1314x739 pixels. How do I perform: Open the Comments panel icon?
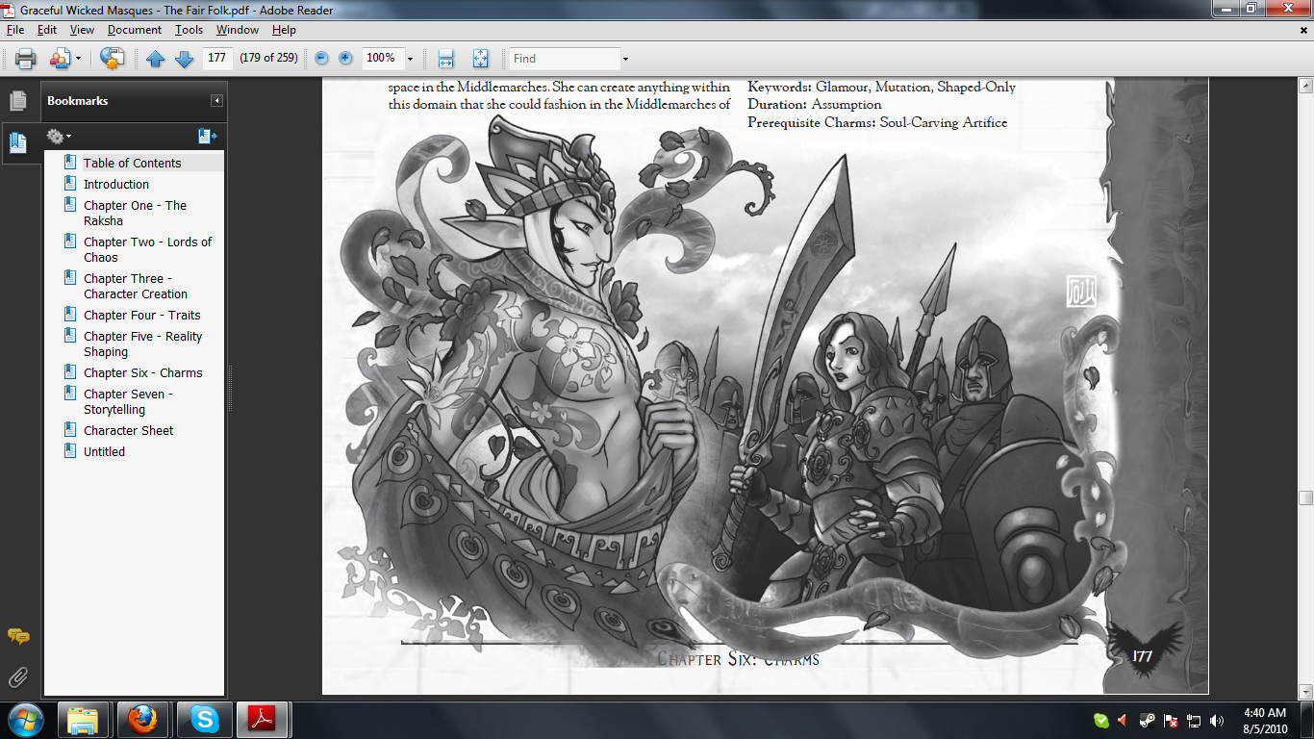click(x=17, y=636)
